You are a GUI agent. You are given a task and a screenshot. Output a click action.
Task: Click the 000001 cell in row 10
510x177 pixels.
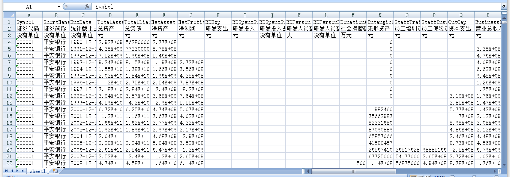(x=29, y=83)
